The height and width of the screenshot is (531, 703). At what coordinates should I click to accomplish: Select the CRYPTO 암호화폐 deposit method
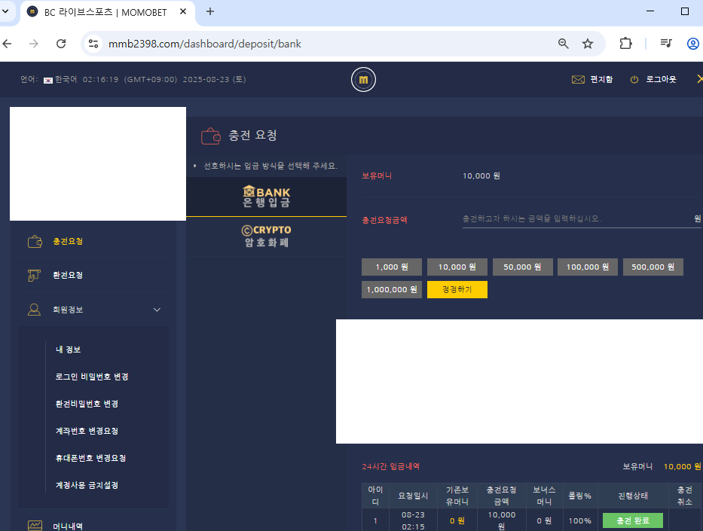pyautogui.click(x=266, y=236)
